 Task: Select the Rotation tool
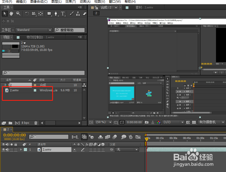(x=27, y=14)
